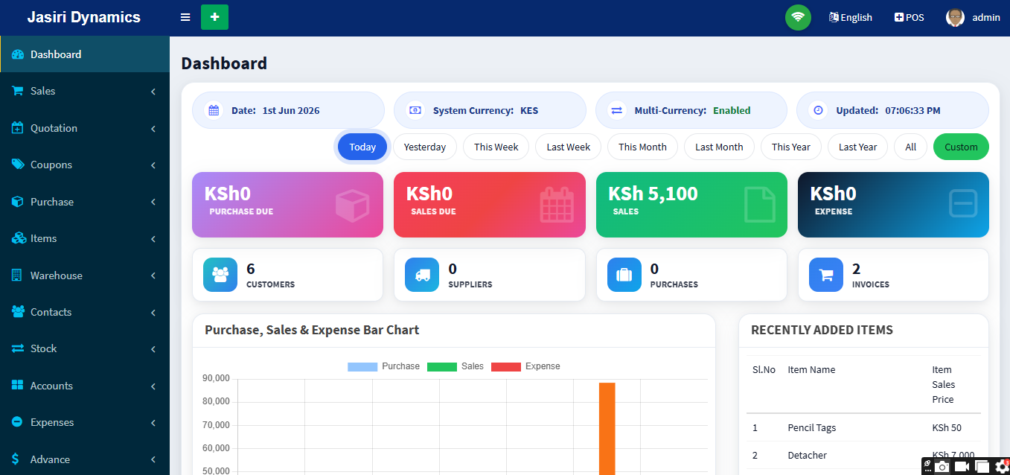1010x475 pixels.
Task: Click the orange bar in the chart
Action: coord(607,429)
